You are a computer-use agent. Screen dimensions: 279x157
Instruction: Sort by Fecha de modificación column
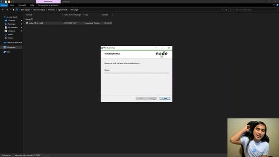click(72, 15)
